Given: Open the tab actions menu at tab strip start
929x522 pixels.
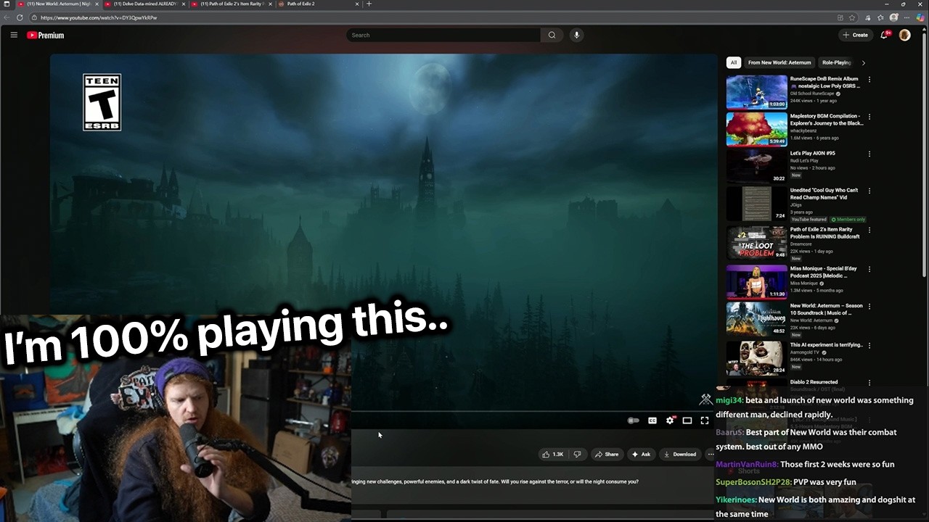Looking at the screenshot, I should 7,4.
